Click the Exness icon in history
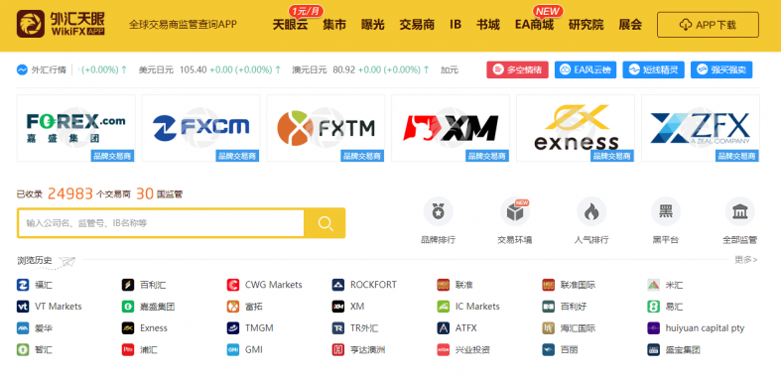Image resolution: width=781 pixels, height=380 pixels. 127,328
